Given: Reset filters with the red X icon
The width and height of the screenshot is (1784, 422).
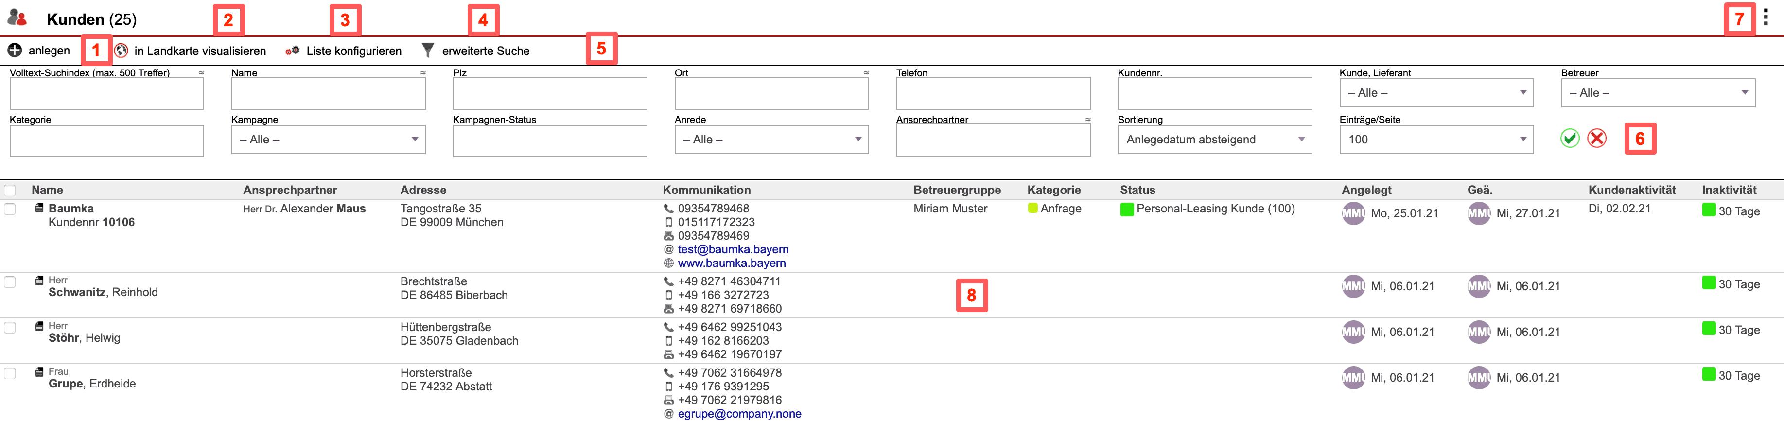Looking at the screenshot, I should point(1596,139).
